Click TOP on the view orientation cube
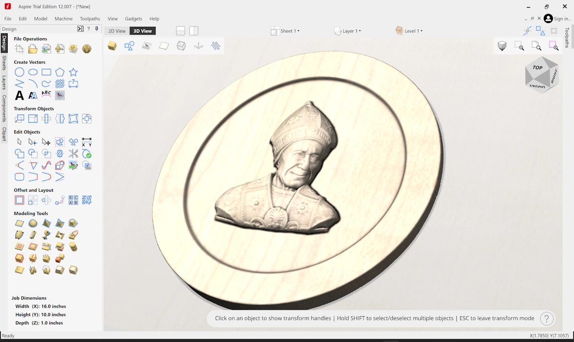This screenshot has height=342, width=574. (x=537, y=68)
